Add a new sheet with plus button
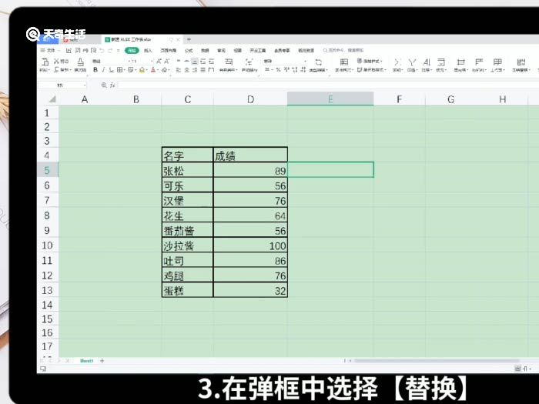Screen dimensions: 539x404 pos(102,361)
